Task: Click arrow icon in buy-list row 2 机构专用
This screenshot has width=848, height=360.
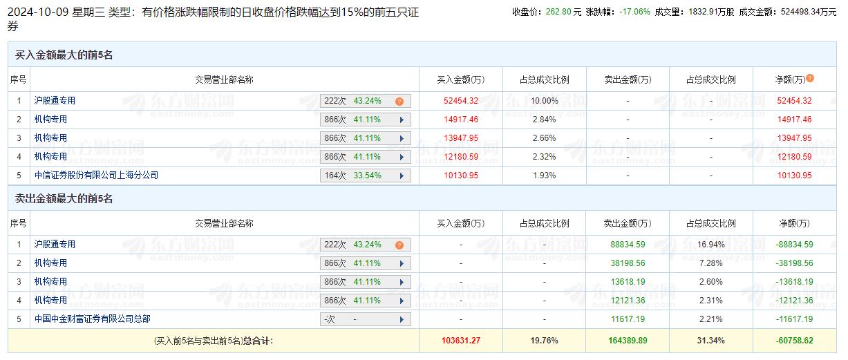Action: tap(402, 120)
